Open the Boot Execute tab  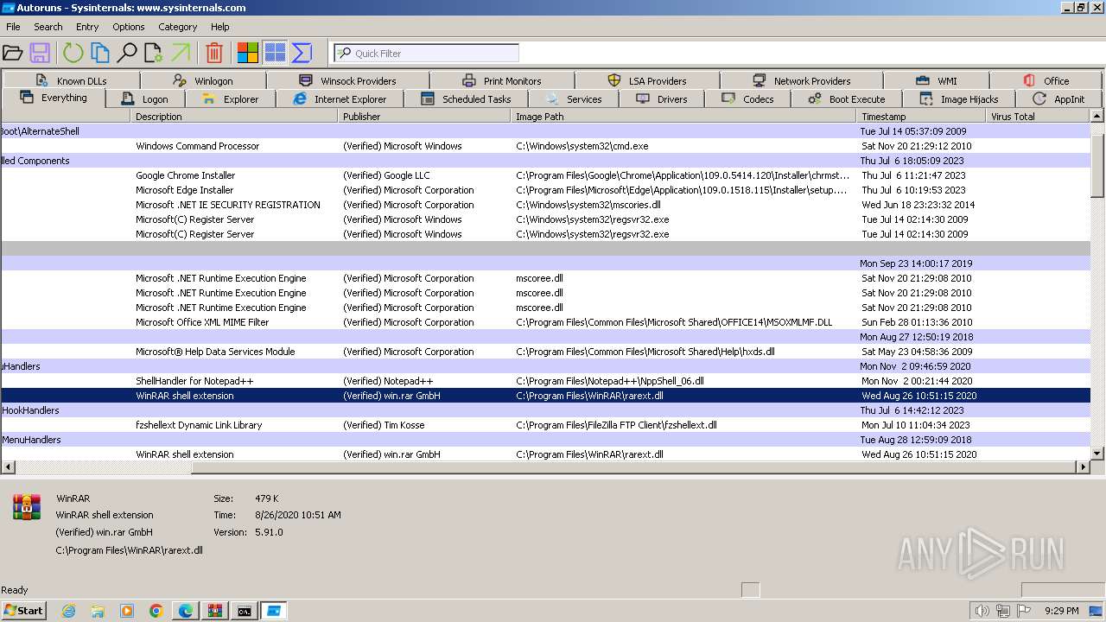(847, 98)
